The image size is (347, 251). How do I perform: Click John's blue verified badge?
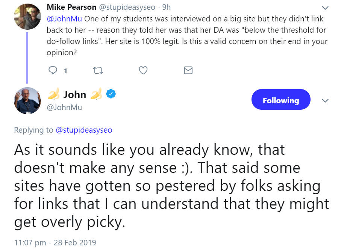coord(111,94)
